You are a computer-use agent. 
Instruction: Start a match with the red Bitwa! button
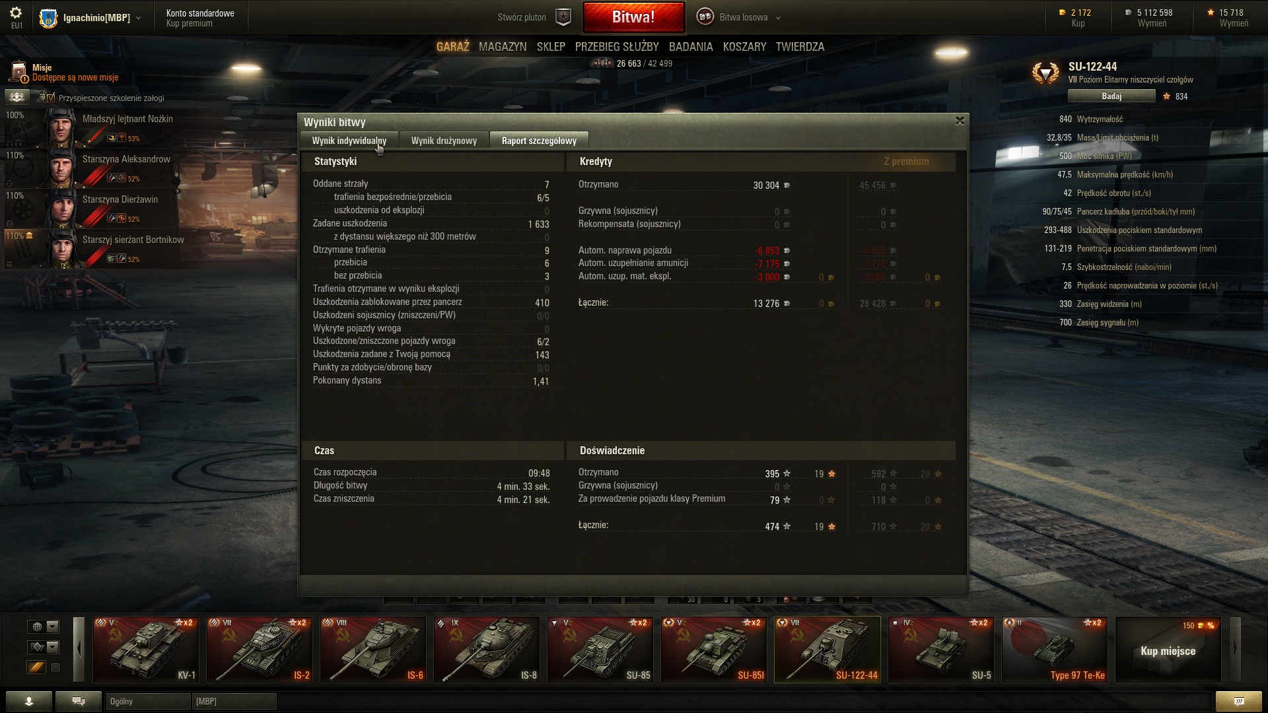(x=633, y=17)
